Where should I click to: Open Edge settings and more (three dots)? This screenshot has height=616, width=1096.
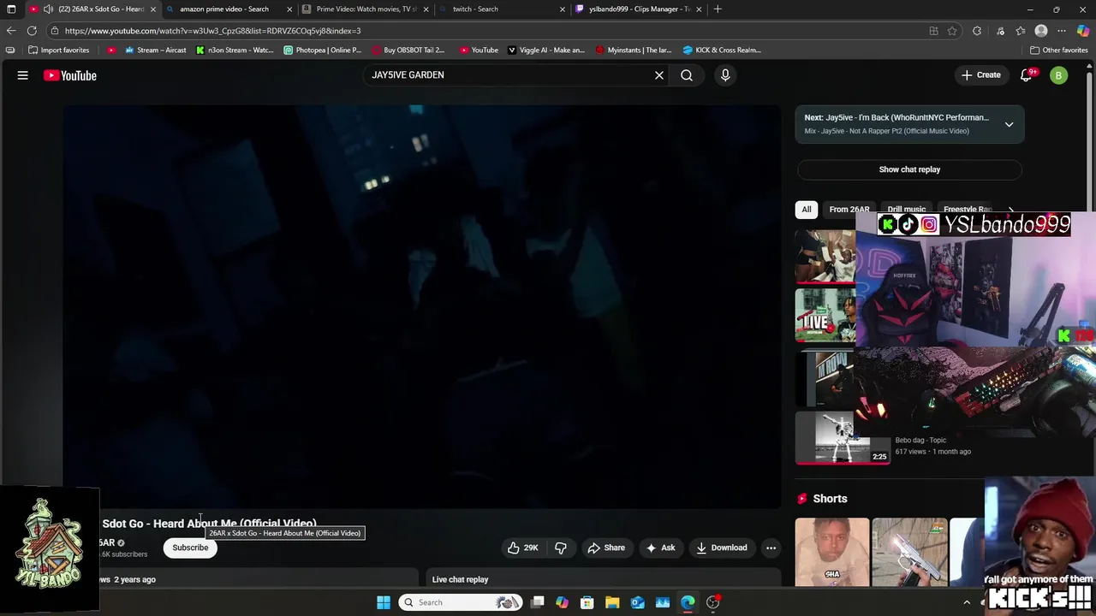(1062, 31)
